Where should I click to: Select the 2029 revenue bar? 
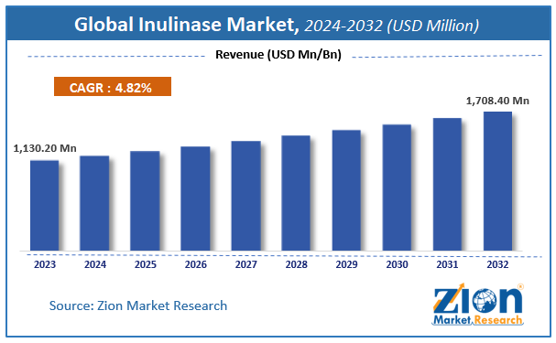point(346,190)
